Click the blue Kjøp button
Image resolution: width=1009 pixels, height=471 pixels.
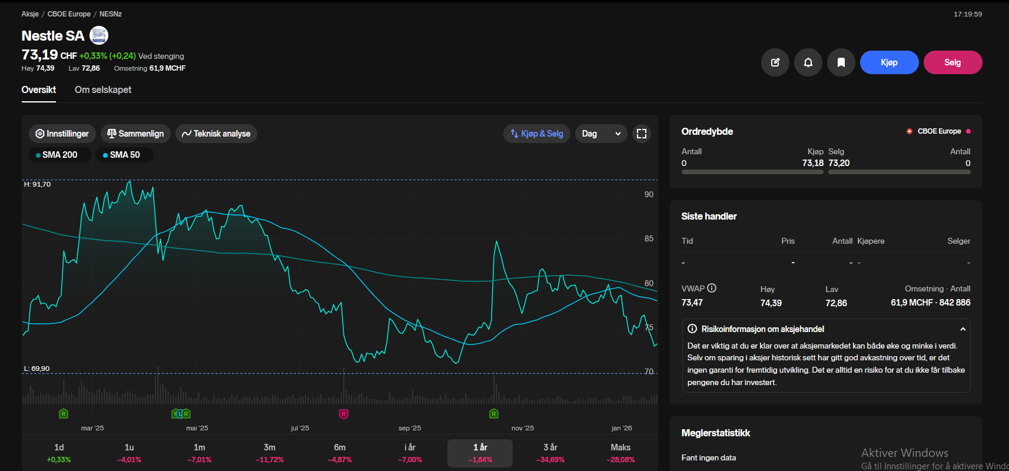(889, 62)
